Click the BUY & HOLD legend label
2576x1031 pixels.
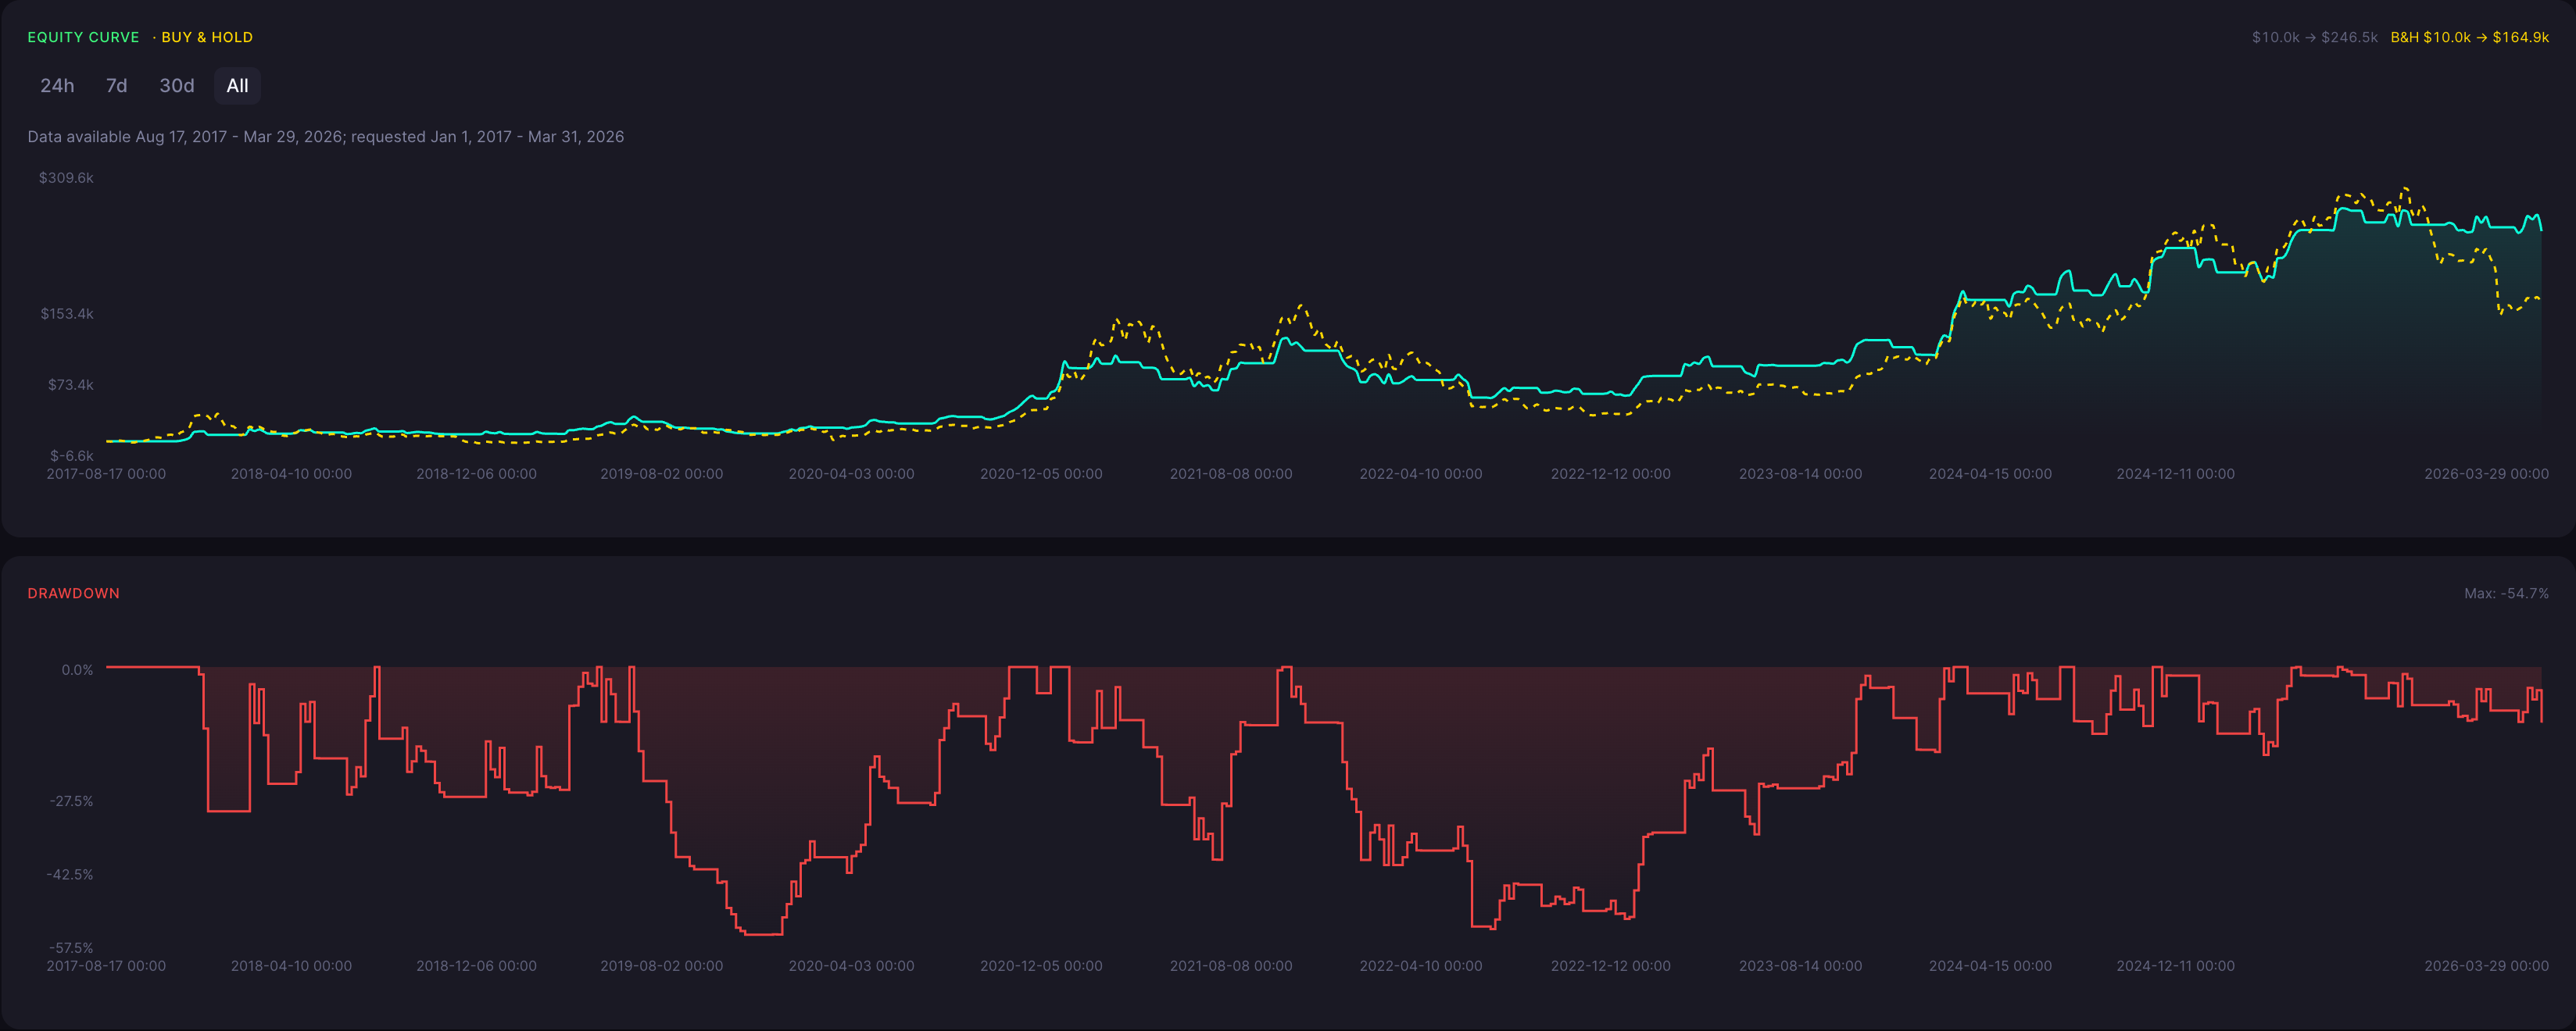click(x=207, y=37)
